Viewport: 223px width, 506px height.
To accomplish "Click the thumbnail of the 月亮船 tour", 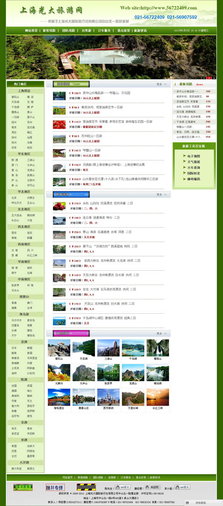I will [x=59, y=167].
